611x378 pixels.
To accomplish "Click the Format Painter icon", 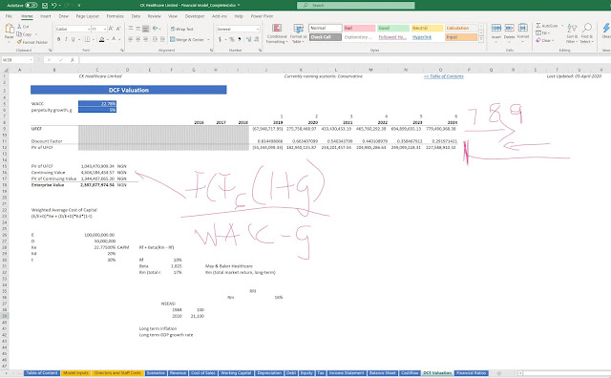I will coord(19,42).
